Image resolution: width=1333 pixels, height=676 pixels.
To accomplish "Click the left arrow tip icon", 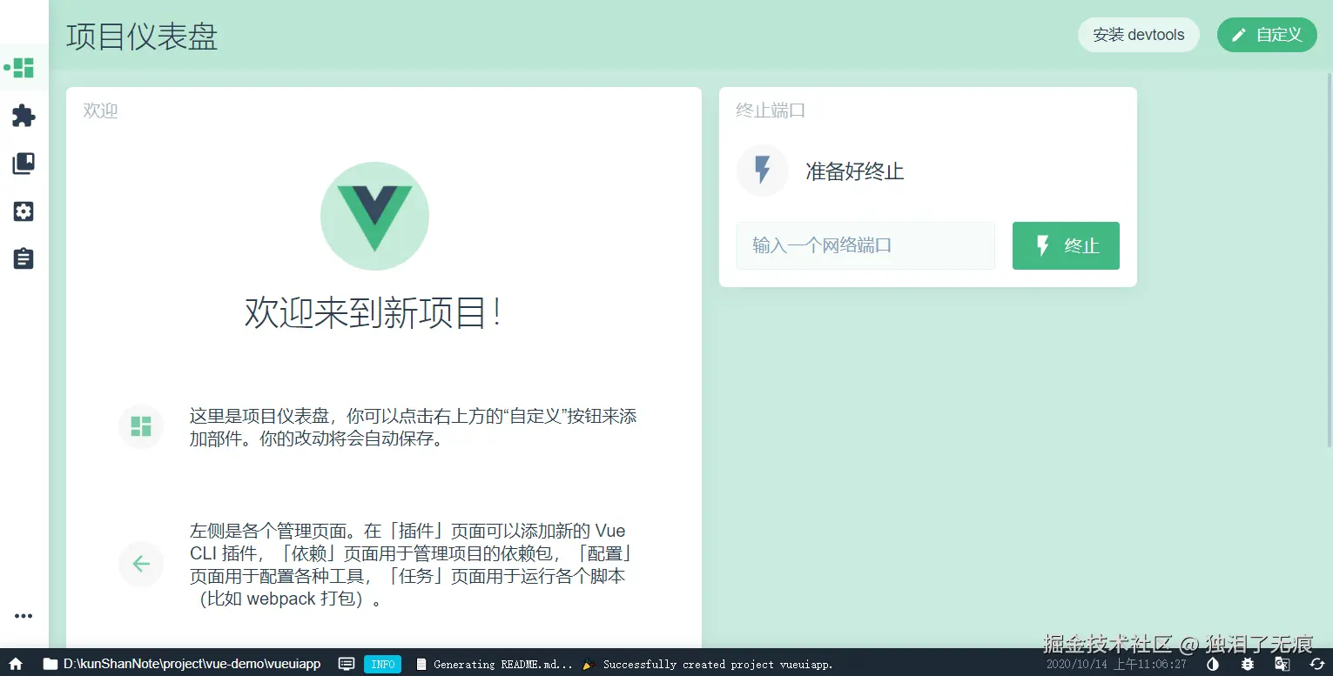I will [x=141, y=564].
